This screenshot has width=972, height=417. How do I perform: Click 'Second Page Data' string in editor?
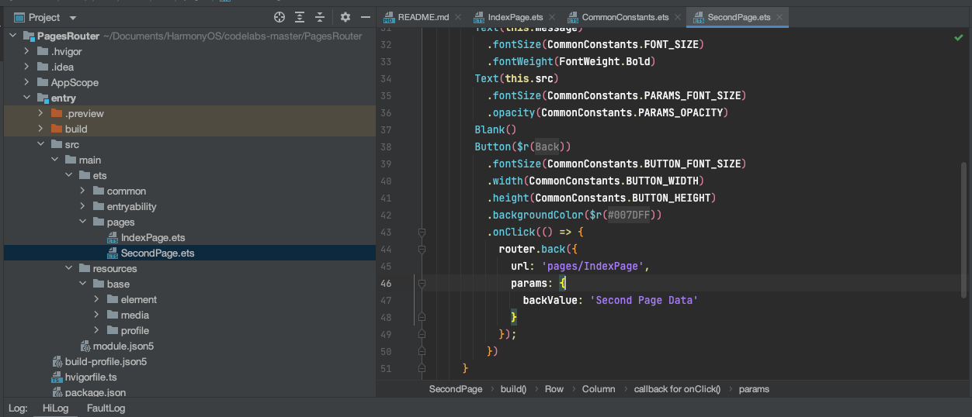tap(644, 301)
